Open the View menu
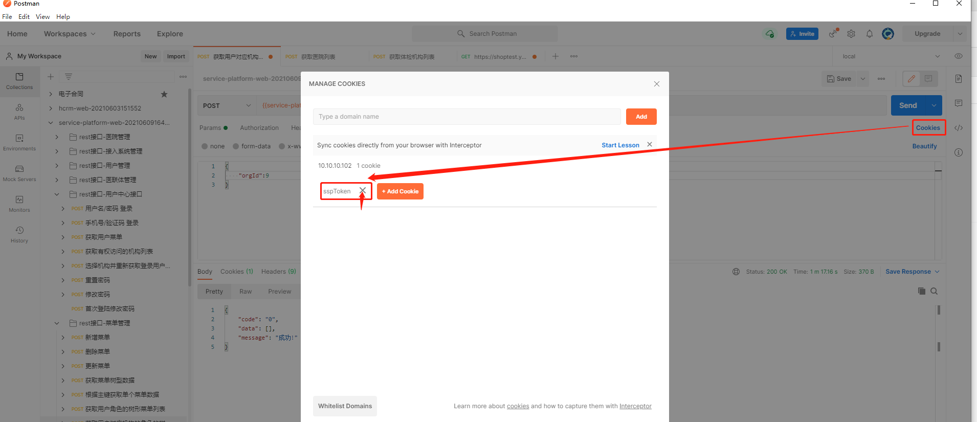The width and height of the screenshot is (977, 422). pos(43,16)
